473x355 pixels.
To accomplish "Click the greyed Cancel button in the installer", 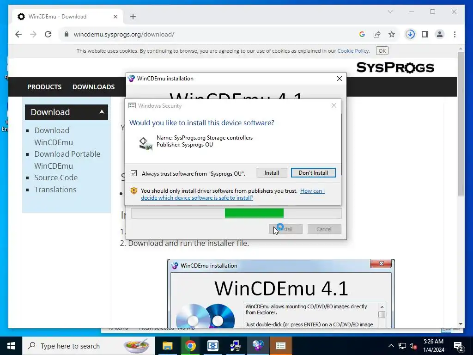I will tap(324, 229).
